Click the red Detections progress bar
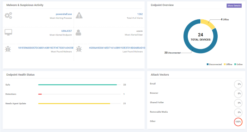Image resolution: width=247 pixels, height=132 pixels. (40, 94)
